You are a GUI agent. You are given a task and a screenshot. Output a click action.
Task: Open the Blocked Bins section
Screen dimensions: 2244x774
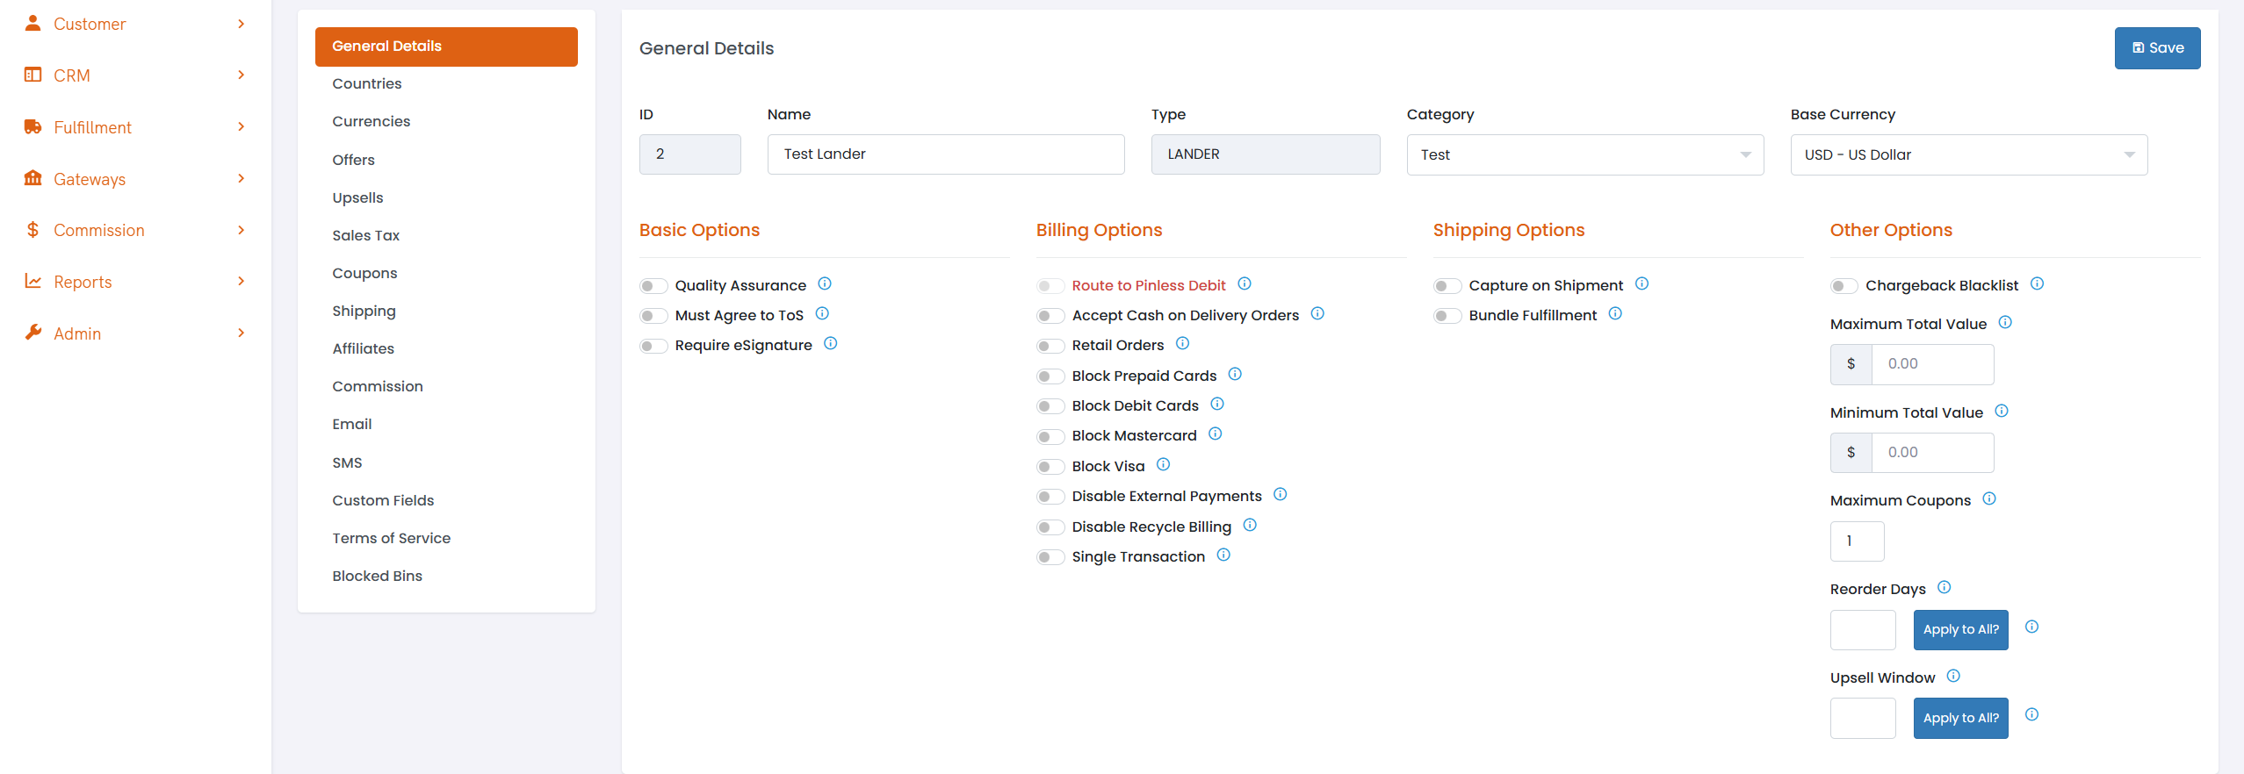coord(377,576)
